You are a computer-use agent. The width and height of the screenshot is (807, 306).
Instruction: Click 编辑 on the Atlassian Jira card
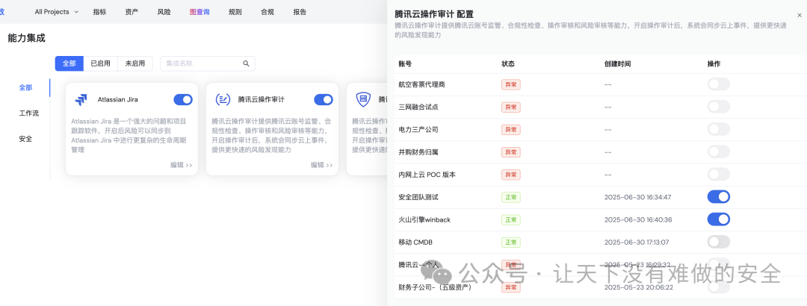coord(182,165)
